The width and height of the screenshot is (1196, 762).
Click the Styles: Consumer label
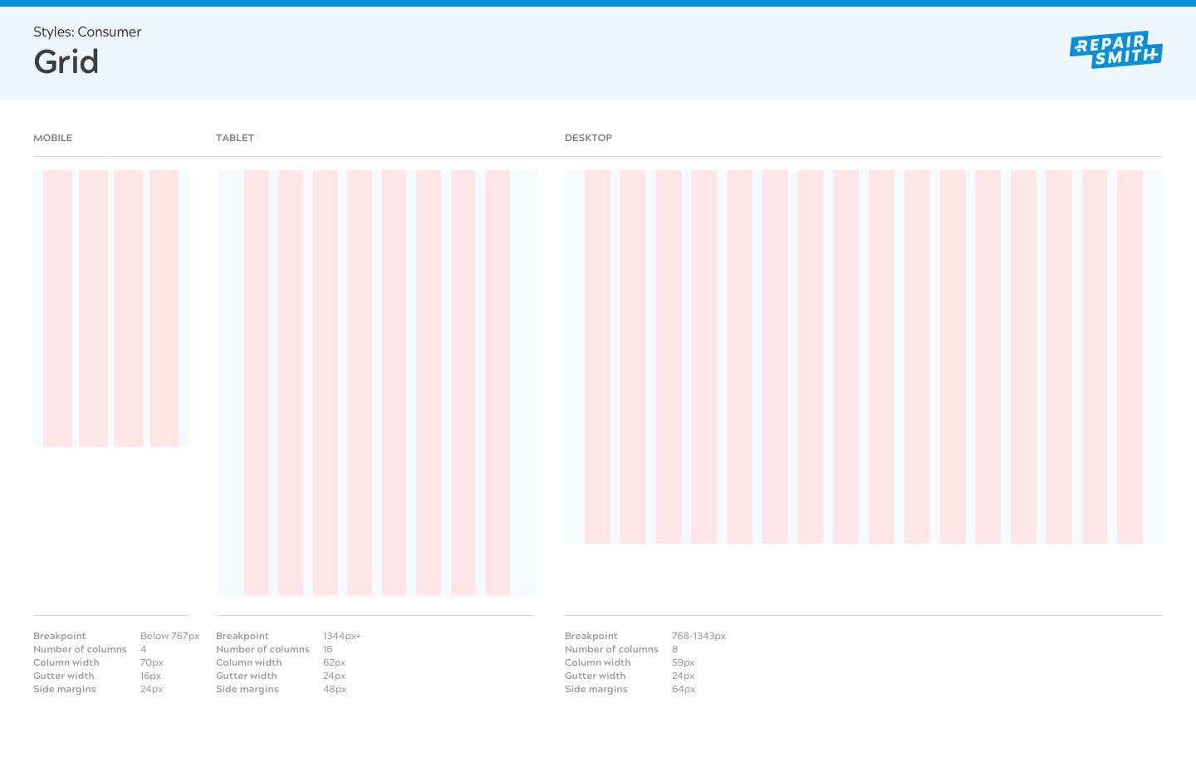[x=87, y=32]
